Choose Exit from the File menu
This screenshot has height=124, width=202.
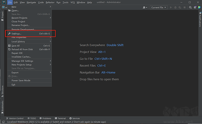coord(30,85)
